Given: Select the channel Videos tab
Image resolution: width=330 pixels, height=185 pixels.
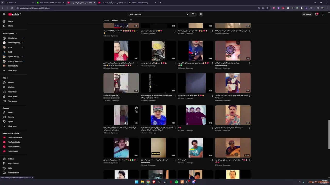Looking at the screenshot, I should pos(115,20).
